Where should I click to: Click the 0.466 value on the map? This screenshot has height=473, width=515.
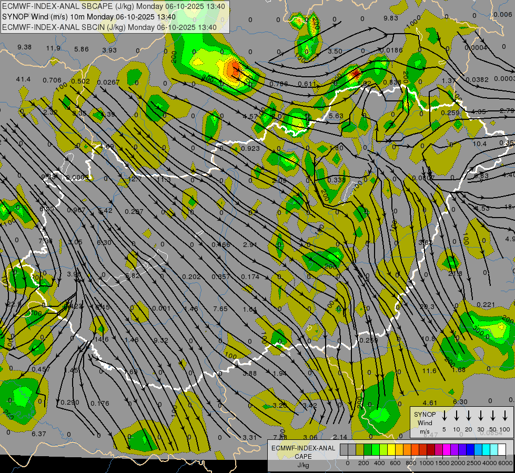coord(221,244)
